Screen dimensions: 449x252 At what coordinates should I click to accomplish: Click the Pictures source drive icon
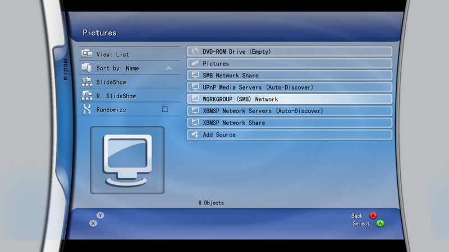[195, 64]
